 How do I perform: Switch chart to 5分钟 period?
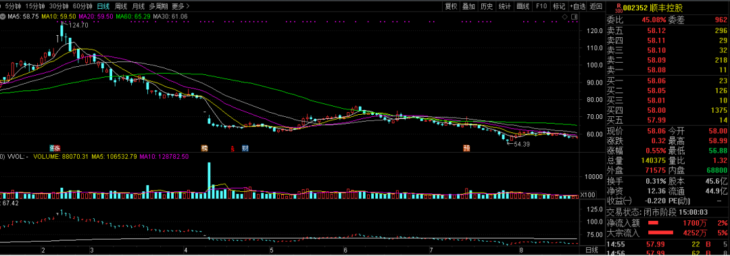[13, 6]
